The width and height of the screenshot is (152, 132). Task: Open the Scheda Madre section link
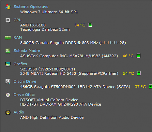pyautogui.click(x=27, y=51)
